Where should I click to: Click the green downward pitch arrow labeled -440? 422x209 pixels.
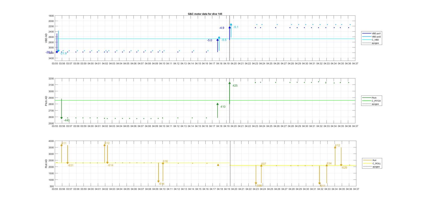(61, 109)
